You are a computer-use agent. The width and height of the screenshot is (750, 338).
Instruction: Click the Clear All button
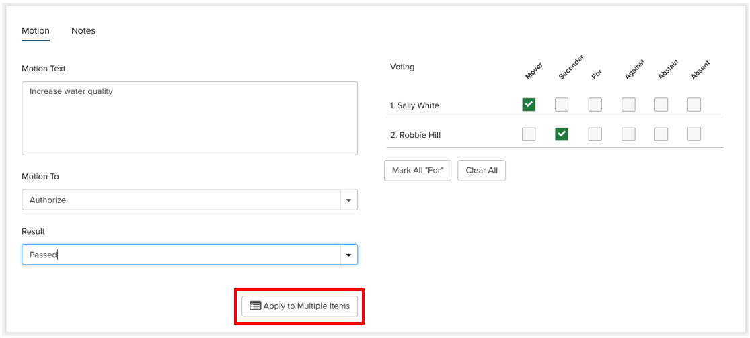482,171
